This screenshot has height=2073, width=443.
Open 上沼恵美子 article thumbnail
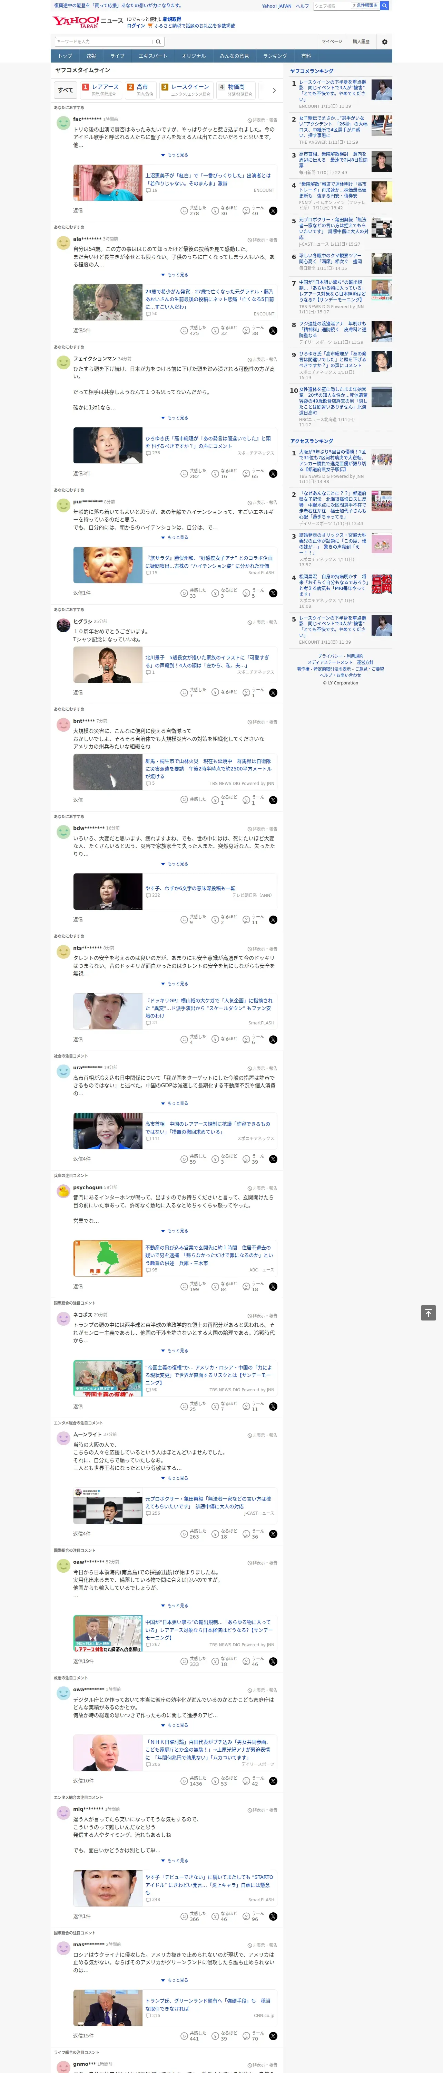tap(108, 183)
